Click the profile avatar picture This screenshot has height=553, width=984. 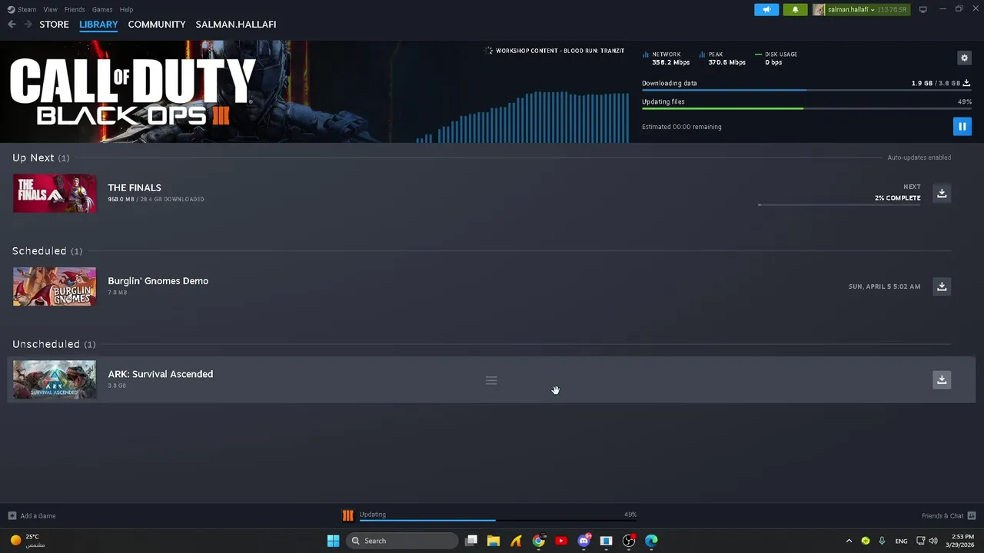click(819, 9)
